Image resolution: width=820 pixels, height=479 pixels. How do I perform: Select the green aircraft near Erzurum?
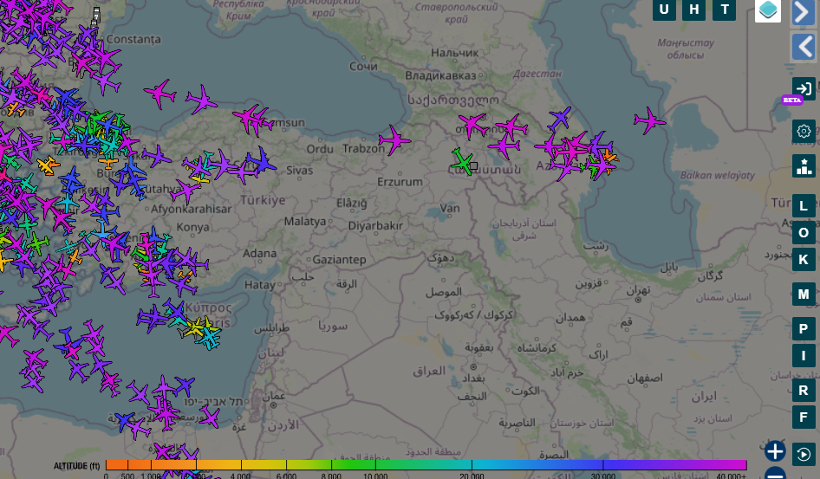click(x=462, y=161)
